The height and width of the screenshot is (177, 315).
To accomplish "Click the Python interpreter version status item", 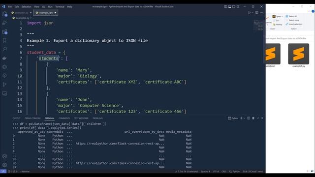I will pos(252,172).
